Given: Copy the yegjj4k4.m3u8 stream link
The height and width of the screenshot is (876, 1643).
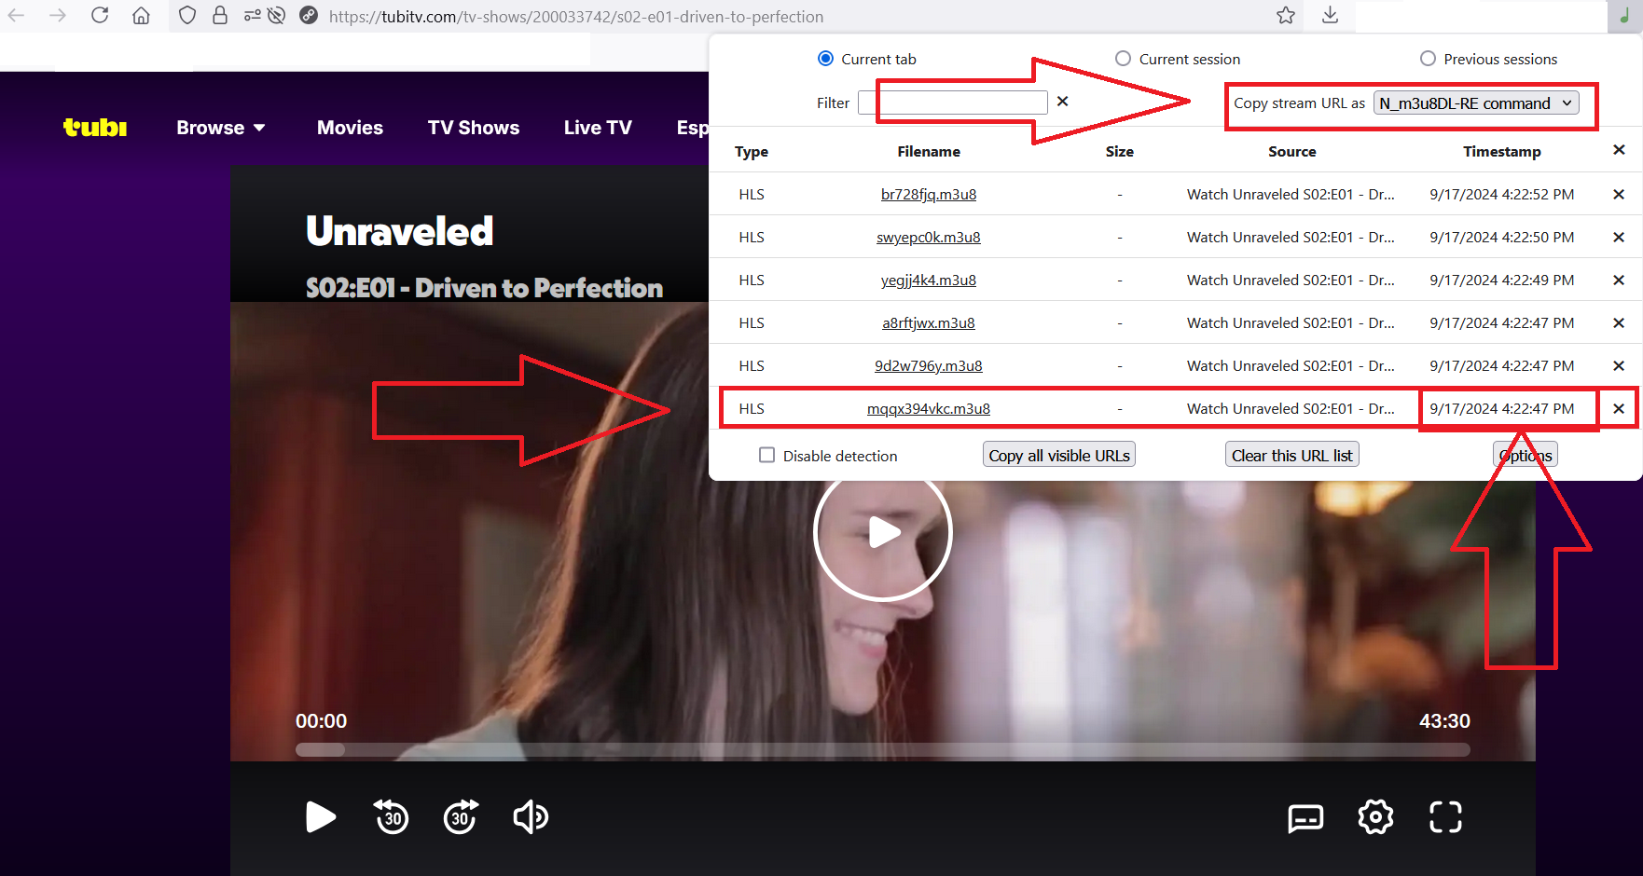Looking at the screenshot, I should (x=929, y=281).
